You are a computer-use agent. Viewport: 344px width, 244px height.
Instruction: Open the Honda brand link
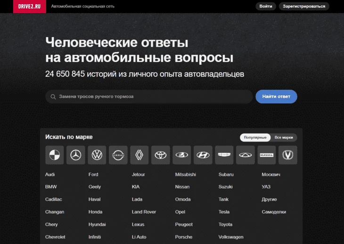(x=95, y=212)
